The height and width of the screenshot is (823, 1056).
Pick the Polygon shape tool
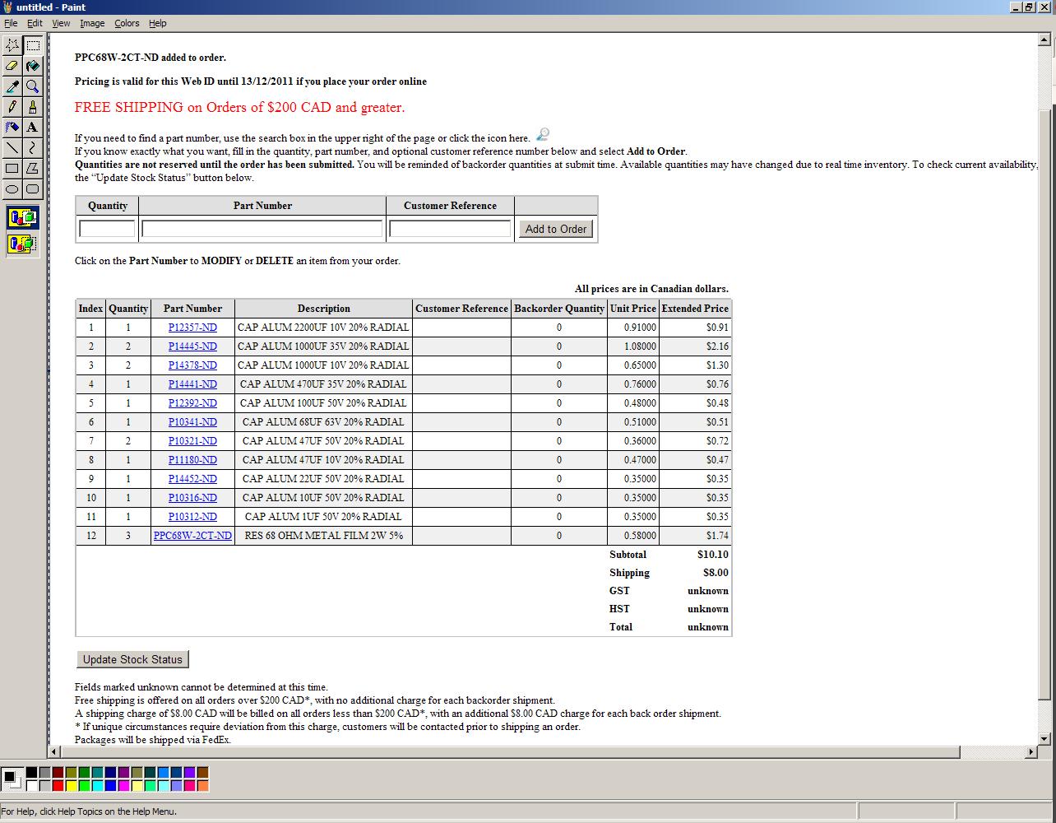tap(32, 169)
